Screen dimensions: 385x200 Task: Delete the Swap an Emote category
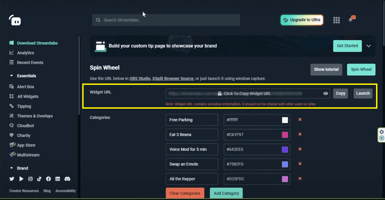(300, 164)
